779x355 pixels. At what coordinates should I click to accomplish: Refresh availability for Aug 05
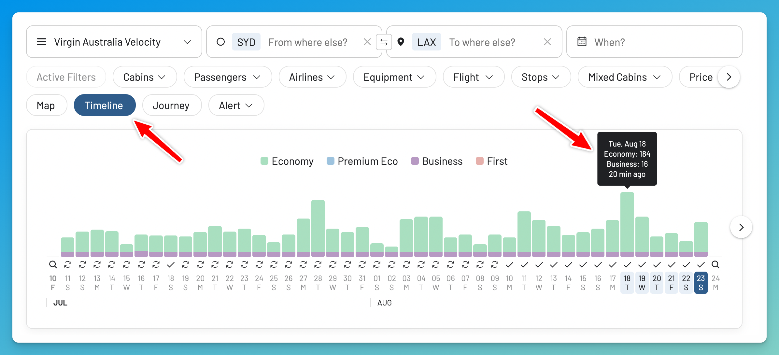436,264
